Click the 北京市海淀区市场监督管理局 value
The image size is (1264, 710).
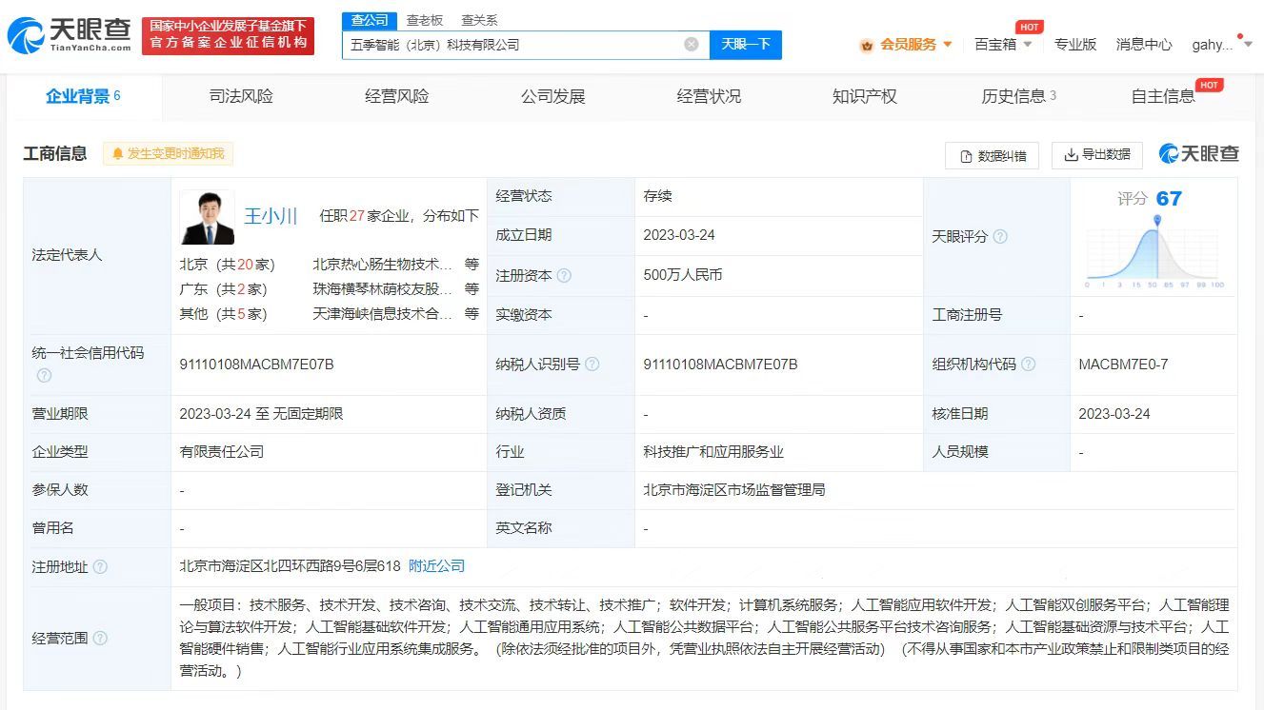[x=734, y=489]
